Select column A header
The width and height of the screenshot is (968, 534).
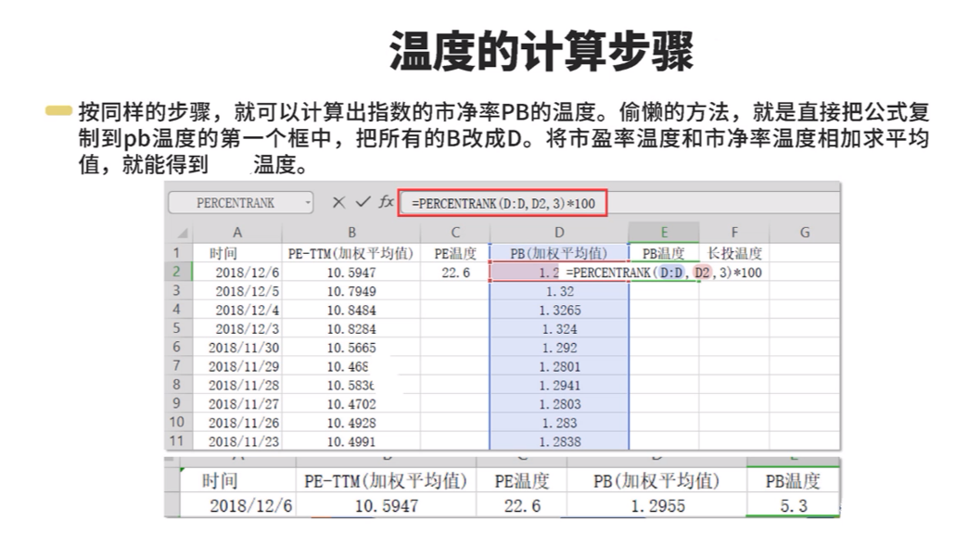(237, 233)
